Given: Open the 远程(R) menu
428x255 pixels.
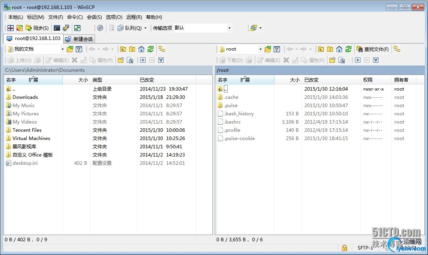Looking at the screenshot, I should coord(134,17).
